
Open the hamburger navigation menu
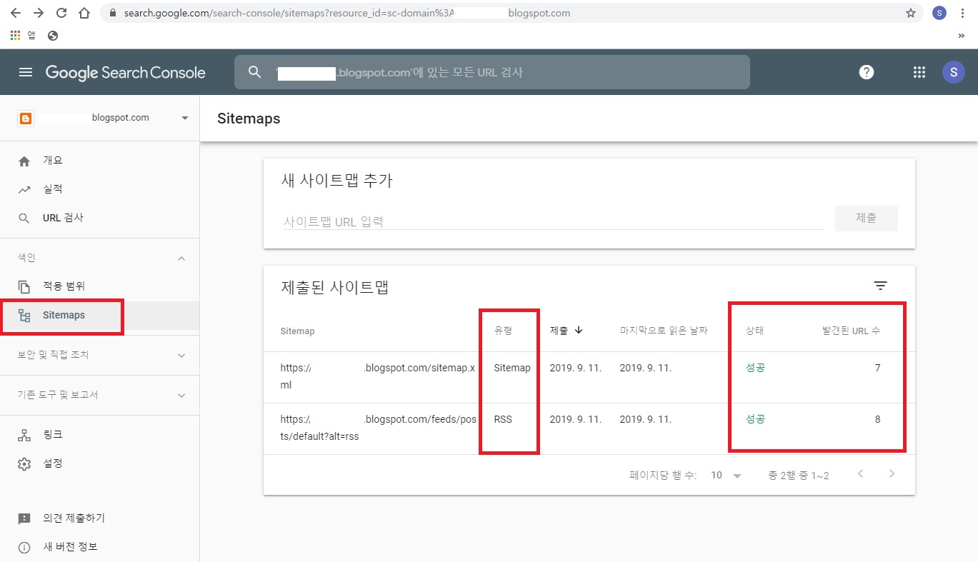(x=26, y=72)
